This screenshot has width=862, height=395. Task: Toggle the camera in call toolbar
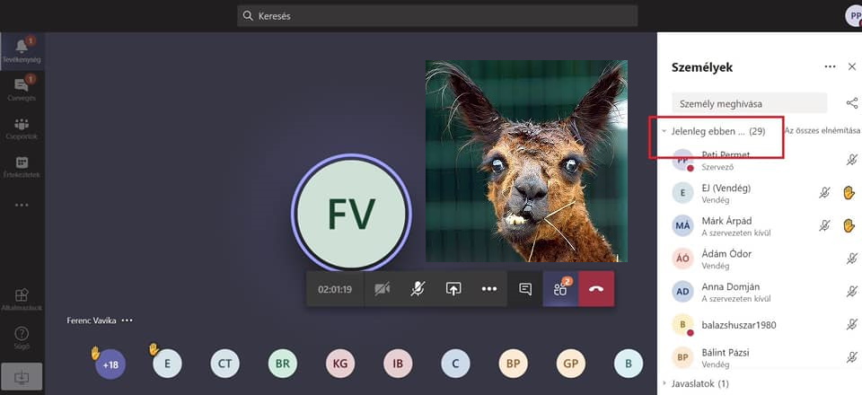point(383,289)
